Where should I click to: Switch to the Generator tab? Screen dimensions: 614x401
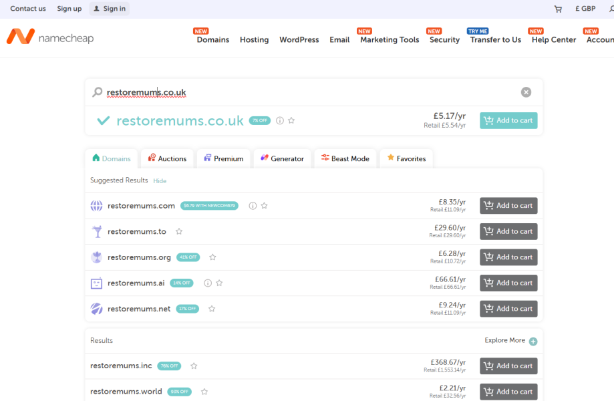(x=282, y=158)
